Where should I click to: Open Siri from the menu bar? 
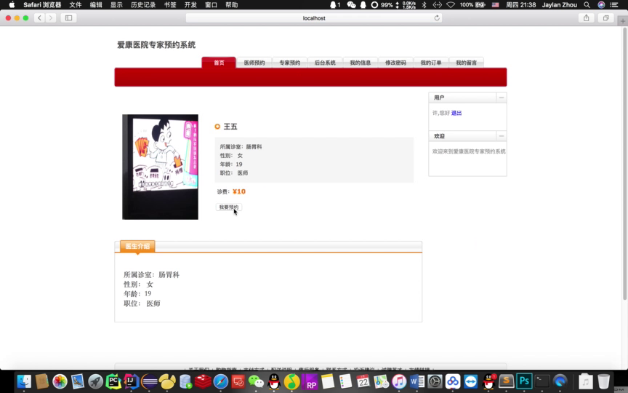click(x=601, y=5)
